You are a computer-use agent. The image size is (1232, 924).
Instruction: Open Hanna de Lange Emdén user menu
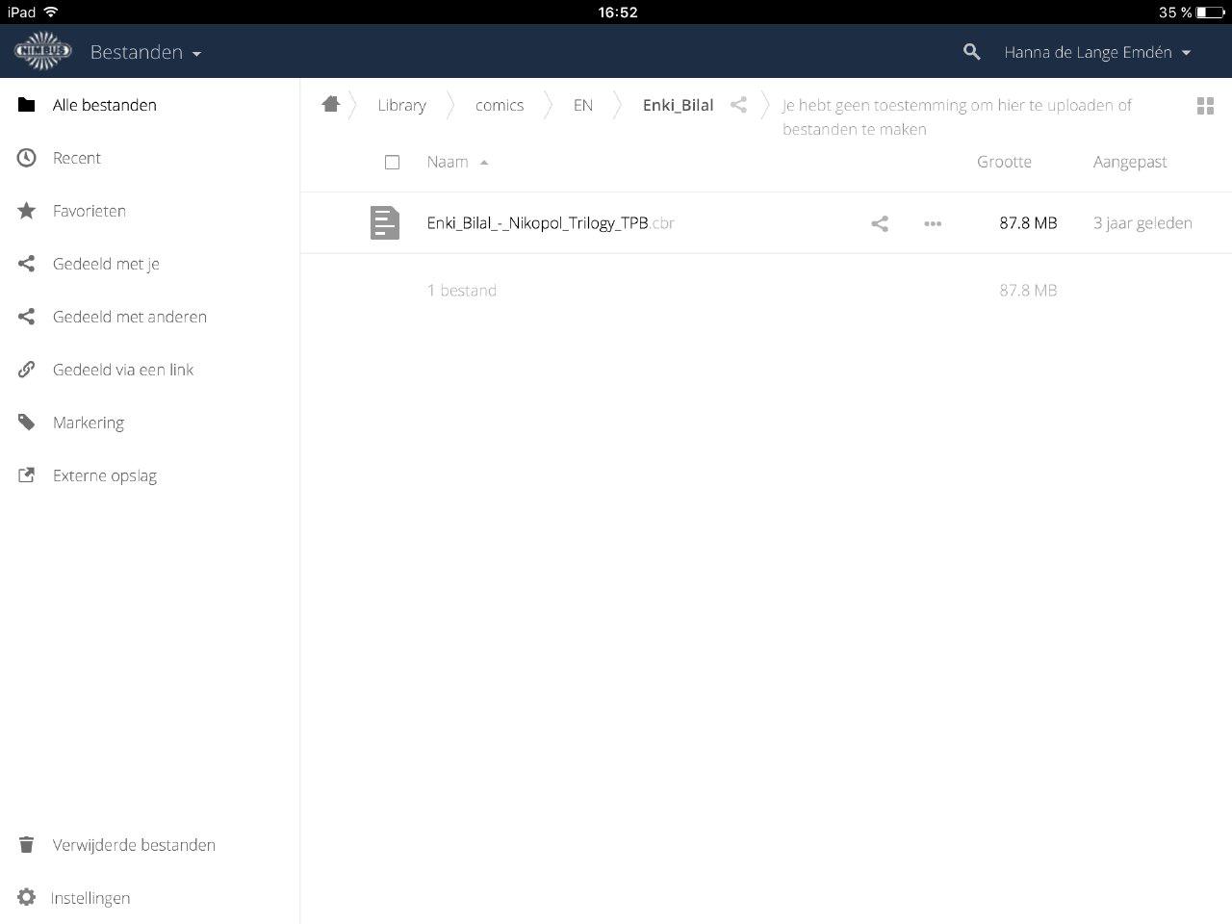[x=1096, y=52]
